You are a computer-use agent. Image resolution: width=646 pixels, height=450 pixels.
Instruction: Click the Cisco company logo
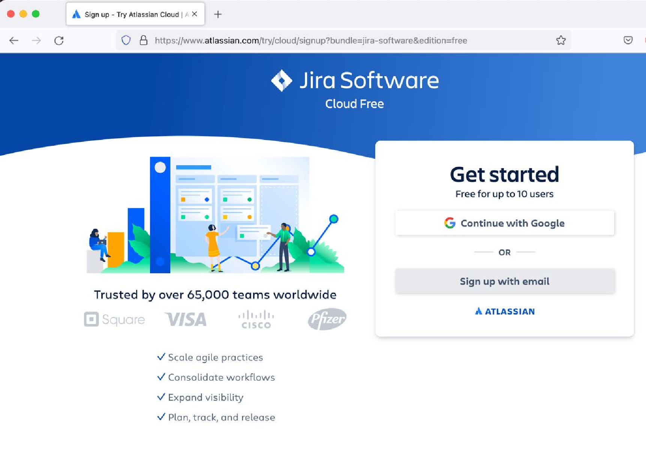tap(256, 319)
